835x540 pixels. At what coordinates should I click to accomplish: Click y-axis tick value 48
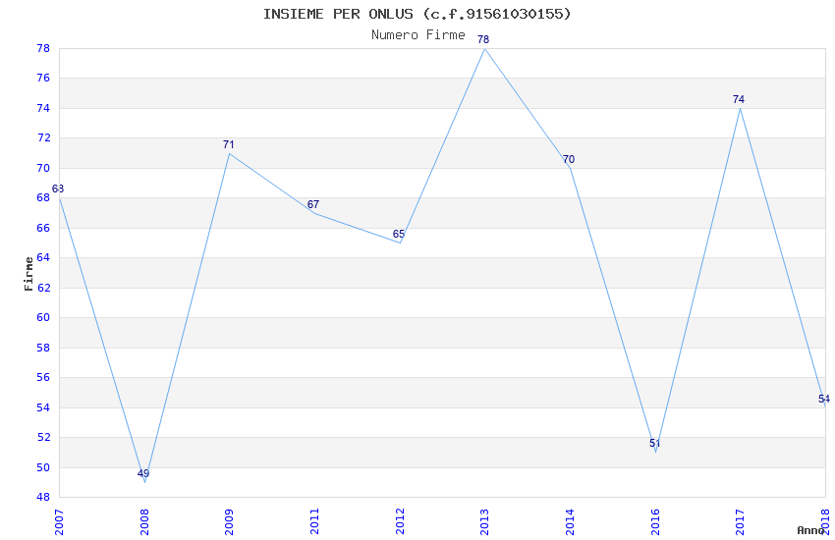click(x=43, y=498)
